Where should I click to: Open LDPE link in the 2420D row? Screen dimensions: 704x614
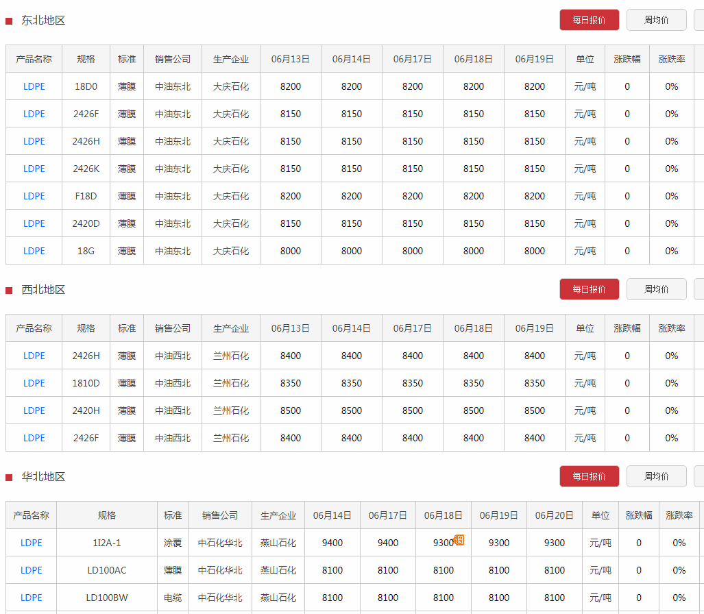click(x=34, y=223)
